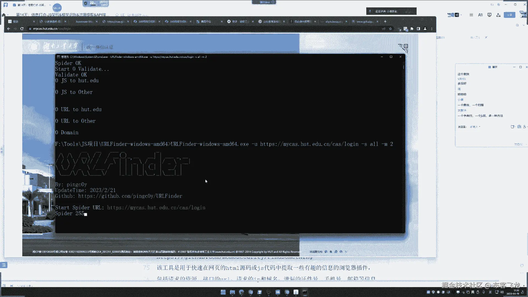Bookmark page with star icon
The height and width of the screenshot is (297, 528).
(391, 29)
